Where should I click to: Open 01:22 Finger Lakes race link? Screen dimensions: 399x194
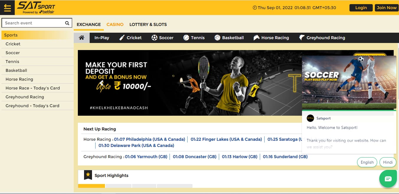226,139
